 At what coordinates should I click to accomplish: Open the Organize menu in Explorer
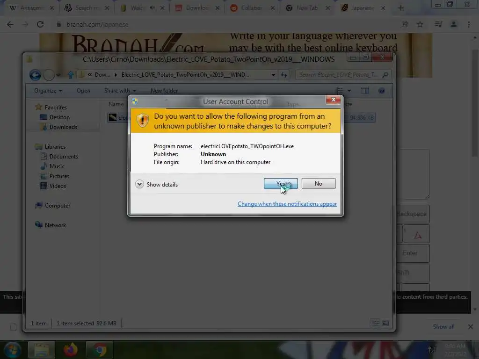pyautogui.click(x=48, y=91)
